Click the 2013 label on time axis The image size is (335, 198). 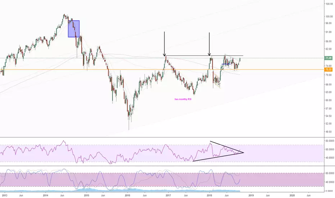click(4, 195)
